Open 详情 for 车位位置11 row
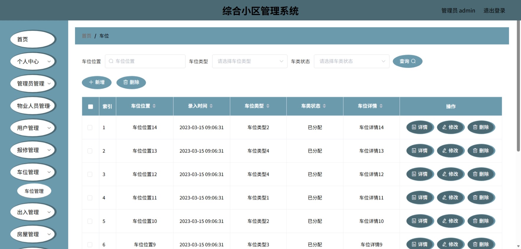 (420, 197)
